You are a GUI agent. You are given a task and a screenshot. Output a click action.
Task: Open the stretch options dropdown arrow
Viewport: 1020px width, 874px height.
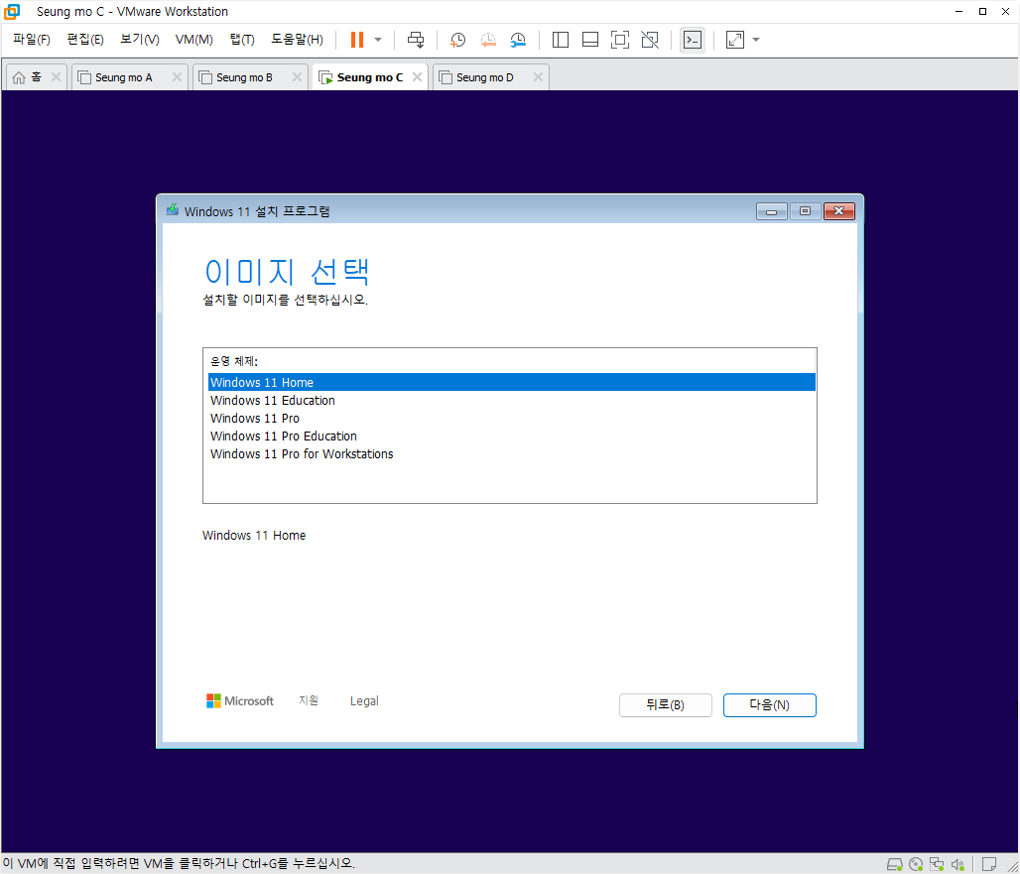pos(756,40)
